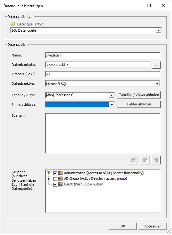Screen dimensions: 172x235
Task: Confirm the dialog with OK
Action: (x=123, y=226)
